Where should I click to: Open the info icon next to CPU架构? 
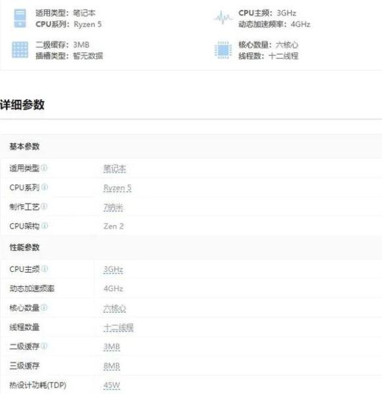point(45,226)
